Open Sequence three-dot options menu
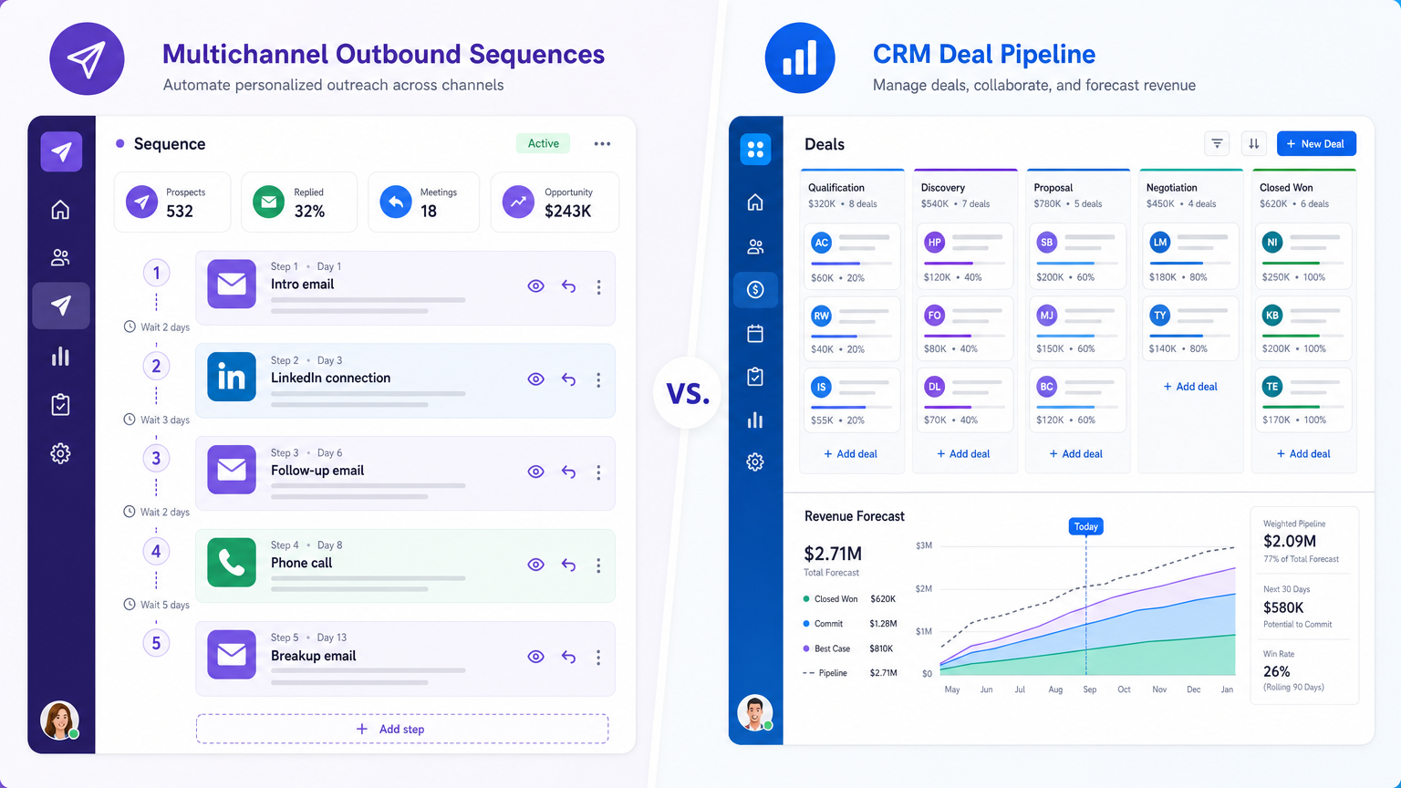 (x=602, y=143)
